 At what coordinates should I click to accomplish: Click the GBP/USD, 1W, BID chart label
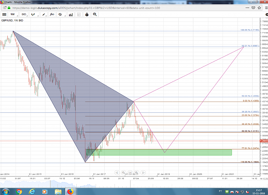point(12,20)
